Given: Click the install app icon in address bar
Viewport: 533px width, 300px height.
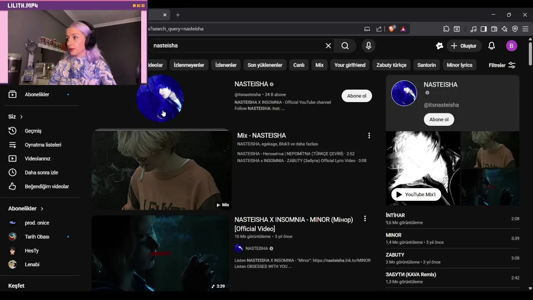Looking at the screenshot, I should click(x=367, y=29).
